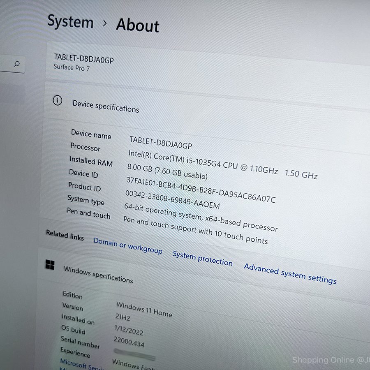Click the OS build label

[73, 329]
